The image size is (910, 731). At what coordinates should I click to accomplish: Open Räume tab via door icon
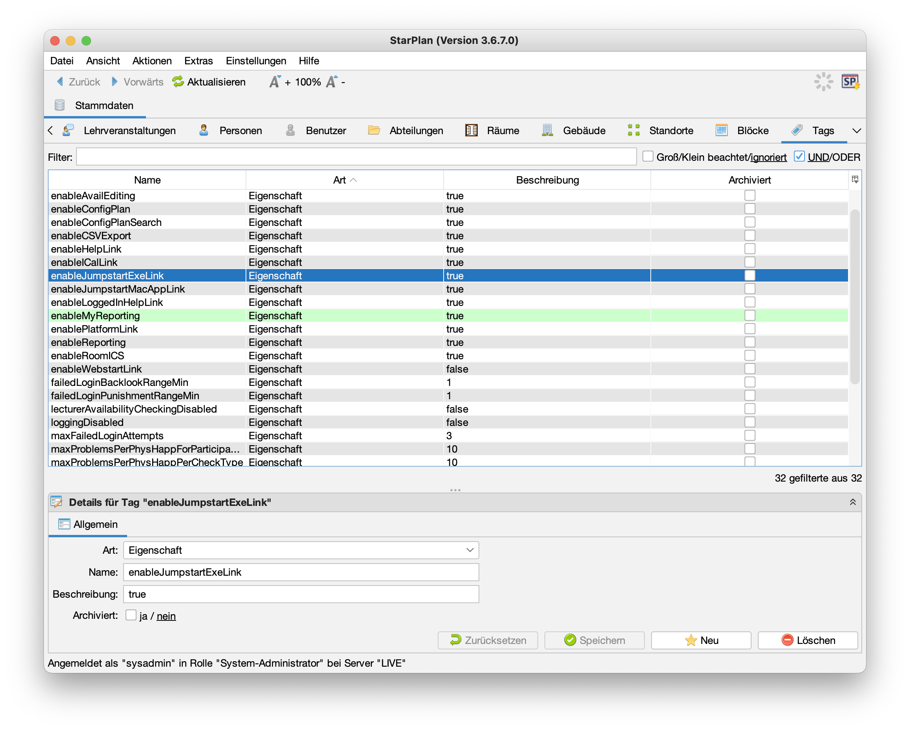coord(471,131)
